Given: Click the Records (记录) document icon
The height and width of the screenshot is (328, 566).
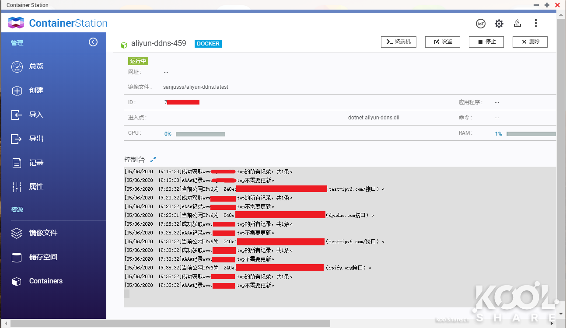Looking at the screenshot, I should point(17,163).
